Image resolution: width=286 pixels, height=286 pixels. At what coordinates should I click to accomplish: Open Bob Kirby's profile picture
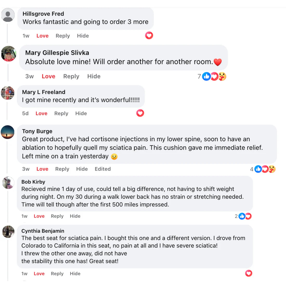click(x=8, y=183)
